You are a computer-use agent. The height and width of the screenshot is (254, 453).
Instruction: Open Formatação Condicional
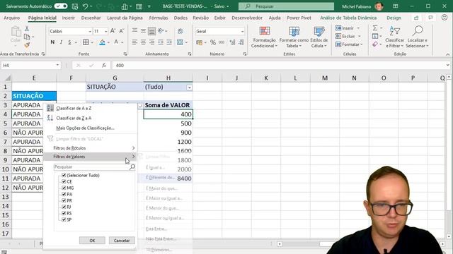(264, 37)
